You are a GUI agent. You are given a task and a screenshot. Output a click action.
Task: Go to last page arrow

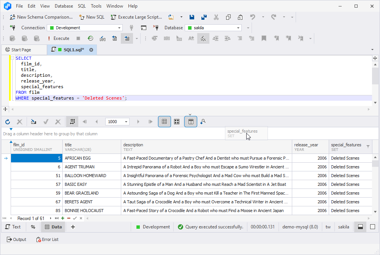(150, 122)
